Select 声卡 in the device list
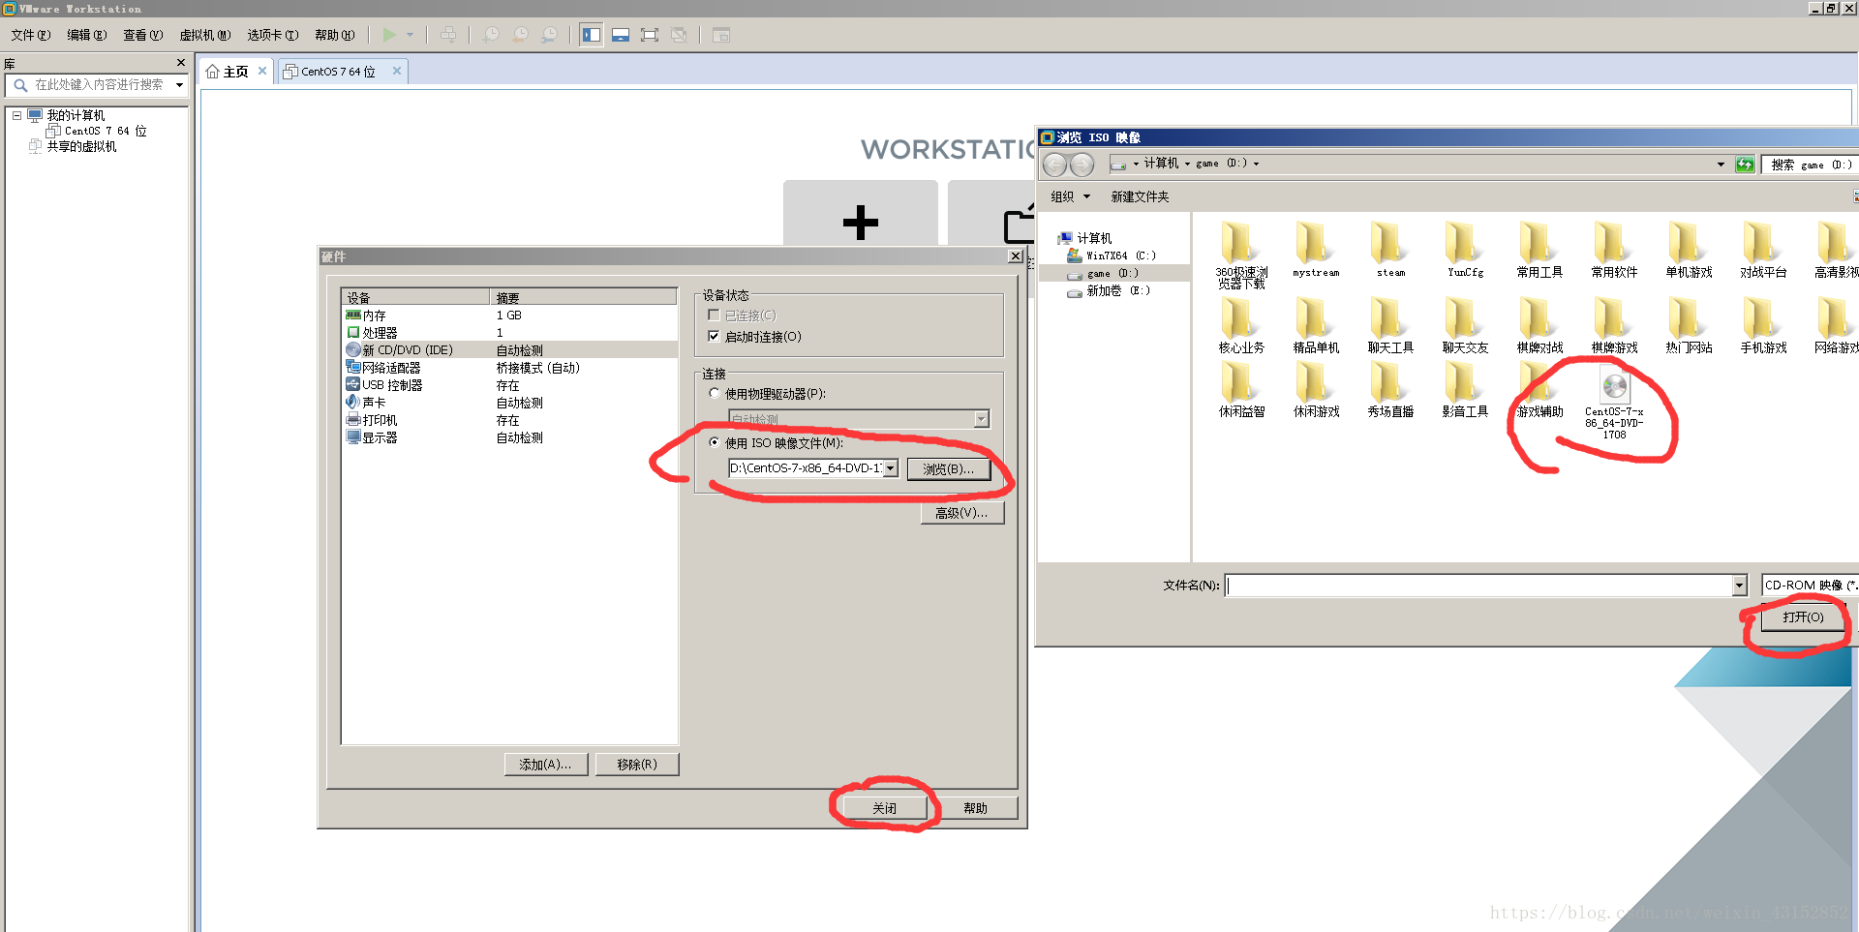Screen dimensions: 1859x932 (x=509, y=403)
